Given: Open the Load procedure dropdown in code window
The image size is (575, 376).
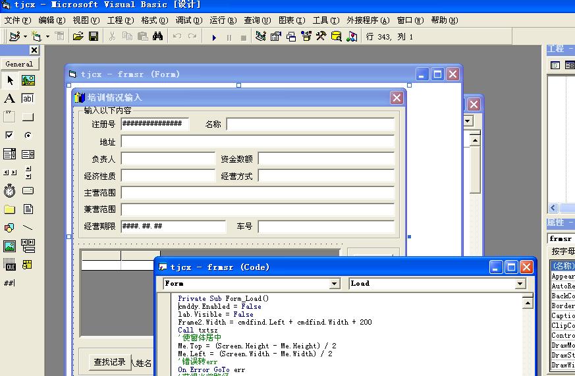Looking at the screenshot, I should pyautogui.click(x=520, y=284).
